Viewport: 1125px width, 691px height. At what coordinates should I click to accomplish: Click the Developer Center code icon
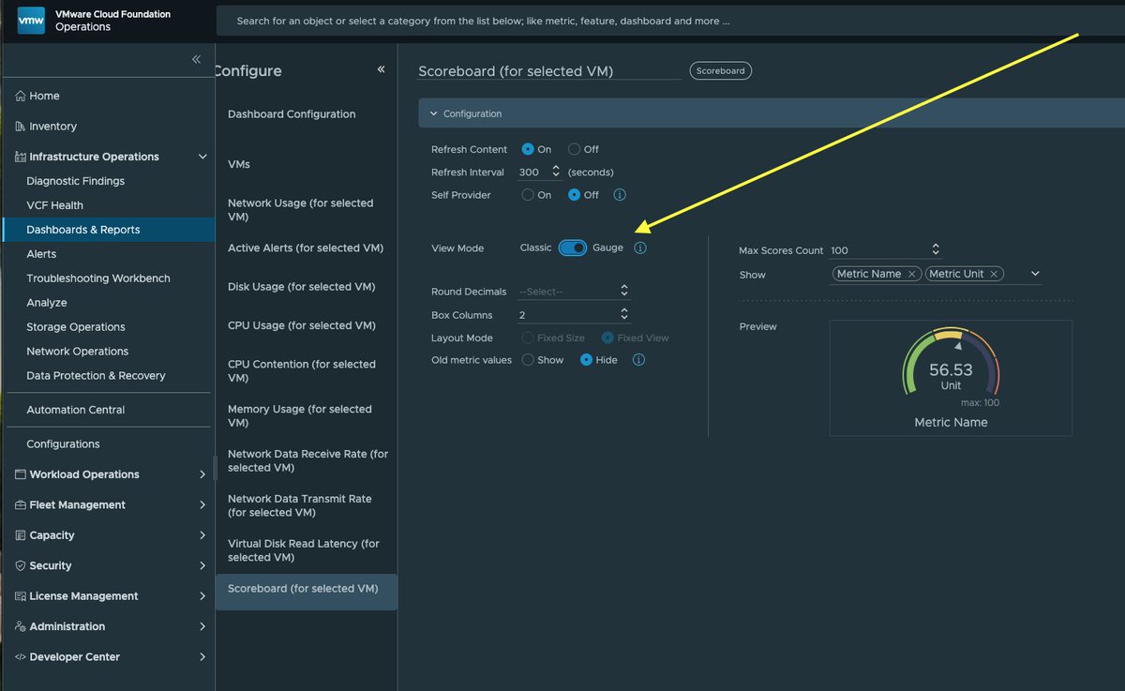[x=21, y=657]
